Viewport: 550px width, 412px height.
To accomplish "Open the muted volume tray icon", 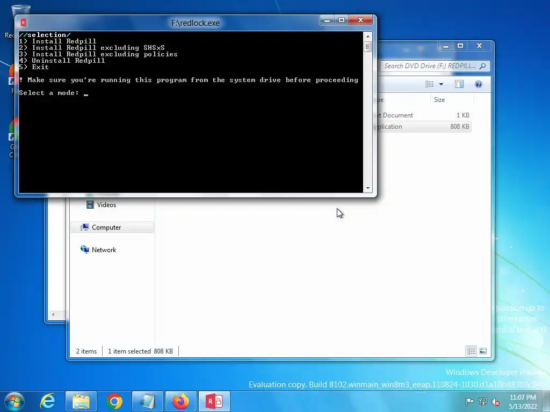I will click(496, 401).
